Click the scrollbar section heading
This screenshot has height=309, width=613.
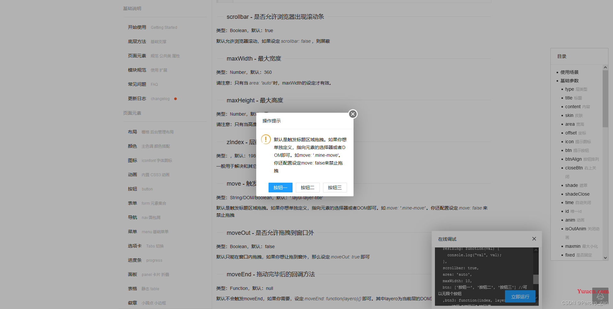[275, 17]
